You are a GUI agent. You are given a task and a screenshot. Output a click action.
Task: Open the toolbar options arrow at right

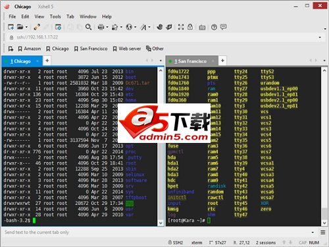pyautogui.click(x=325, y=29)
